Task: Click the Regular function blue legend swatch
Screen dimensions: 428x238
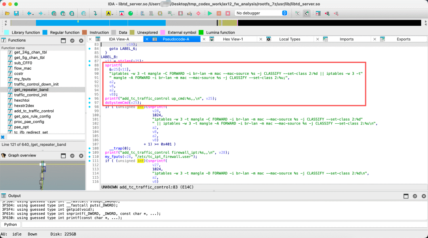Action: [45, 32]
